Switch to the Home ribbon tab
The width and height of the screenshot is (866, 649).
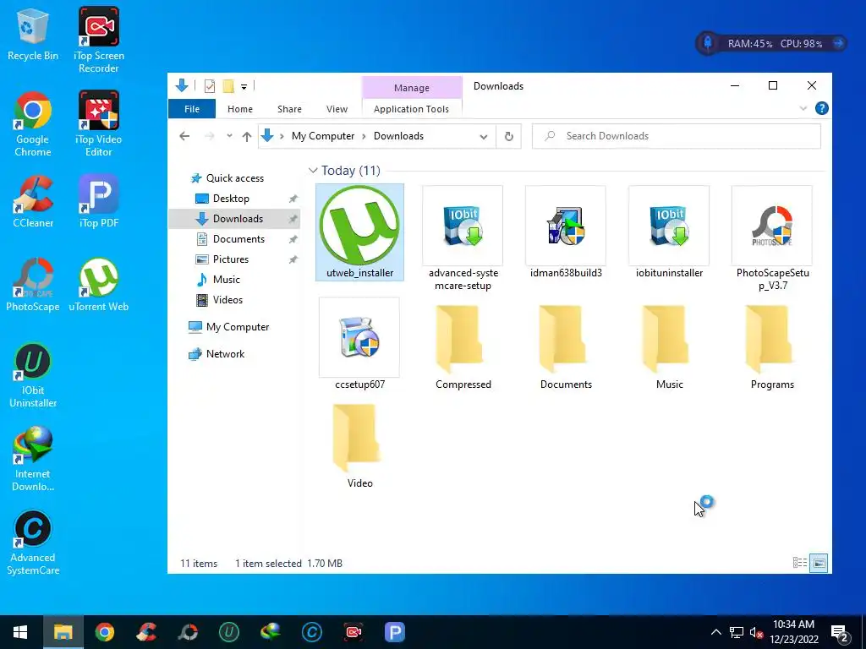point(239,109)
